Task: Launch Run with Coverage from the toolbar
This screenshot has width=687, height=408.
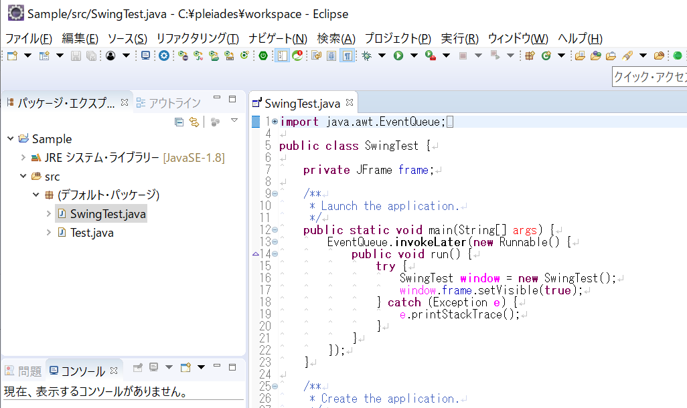Action: 430,56
